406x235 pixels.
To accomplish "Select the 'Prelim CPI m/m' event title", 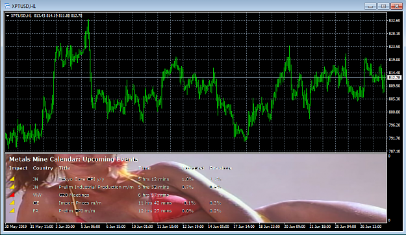I will coord(77,211).
